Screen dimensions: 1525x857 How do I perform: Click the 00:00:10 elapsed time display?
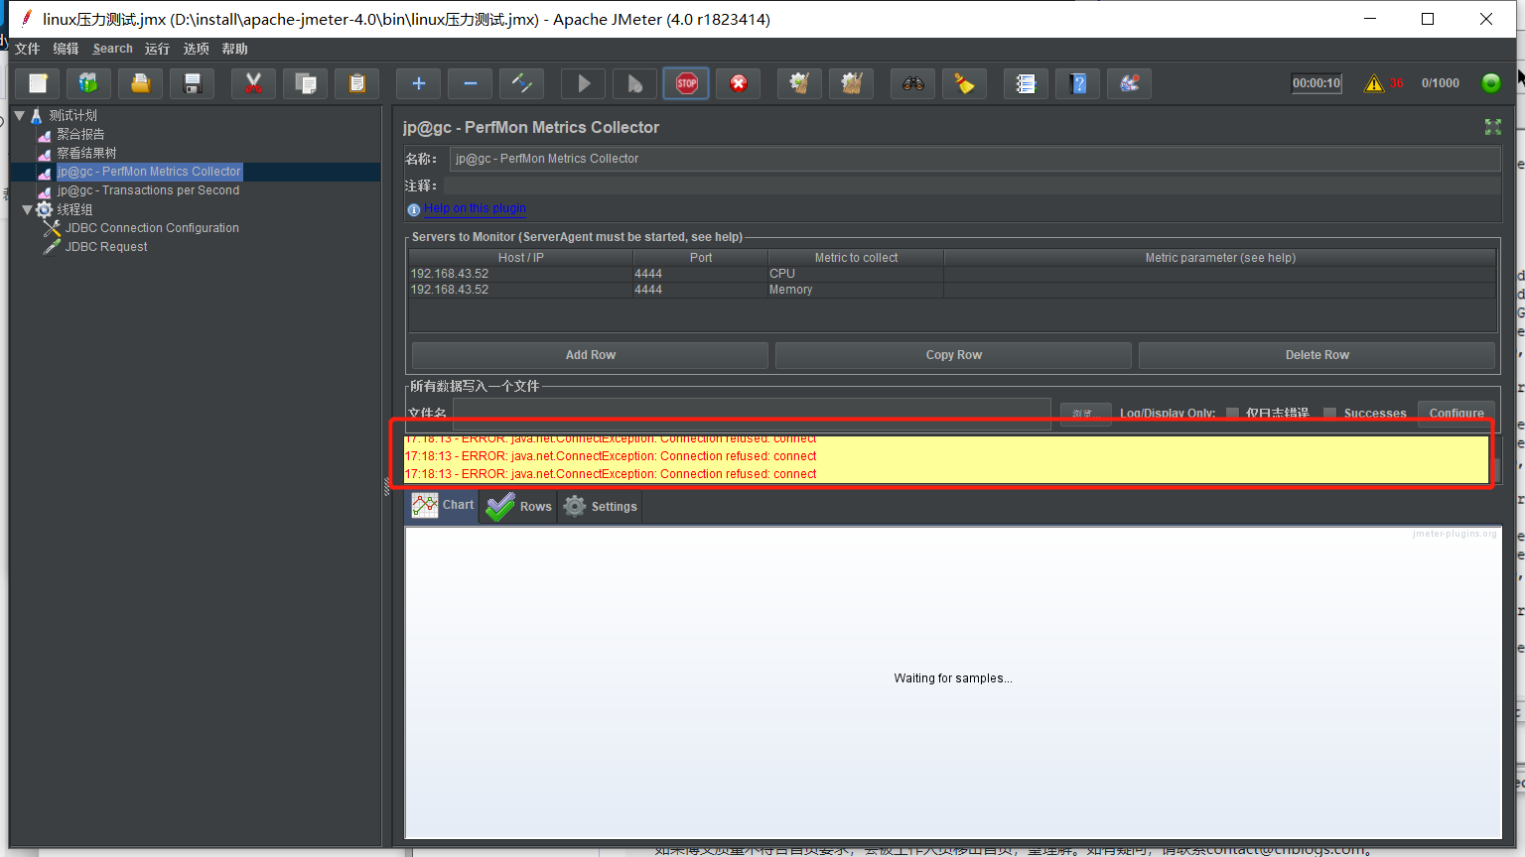pyautogui.click(x=1317, y=83)
